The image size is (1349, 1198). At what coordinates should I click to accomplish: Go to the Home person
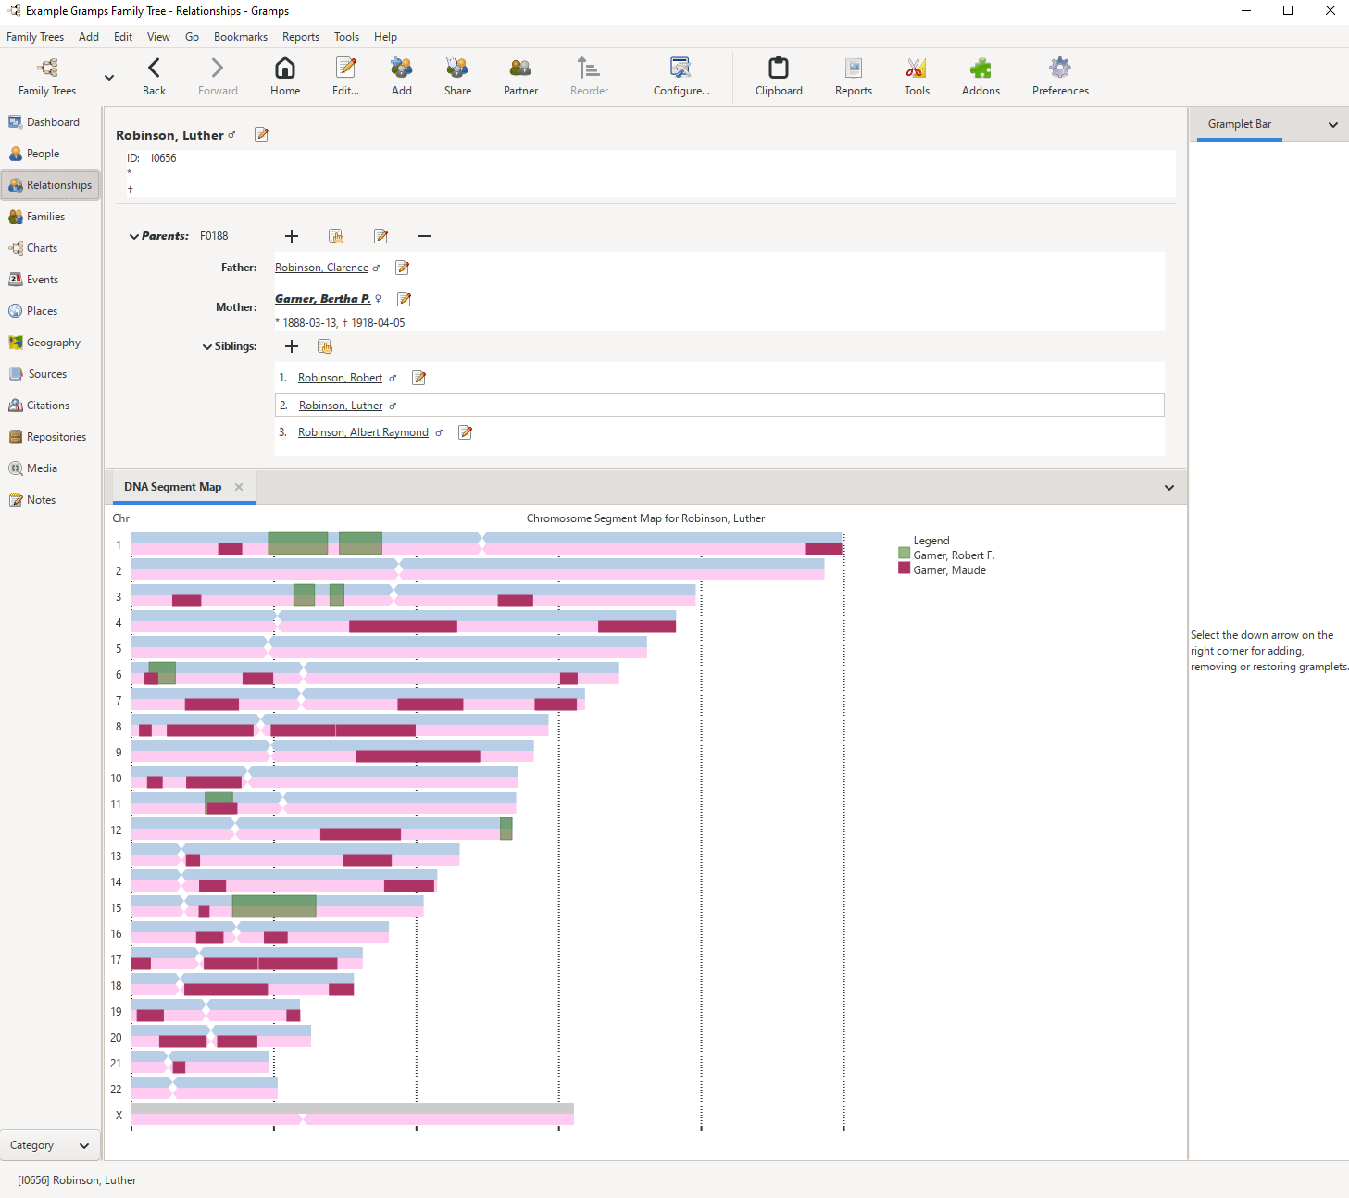tap(285, 77)
